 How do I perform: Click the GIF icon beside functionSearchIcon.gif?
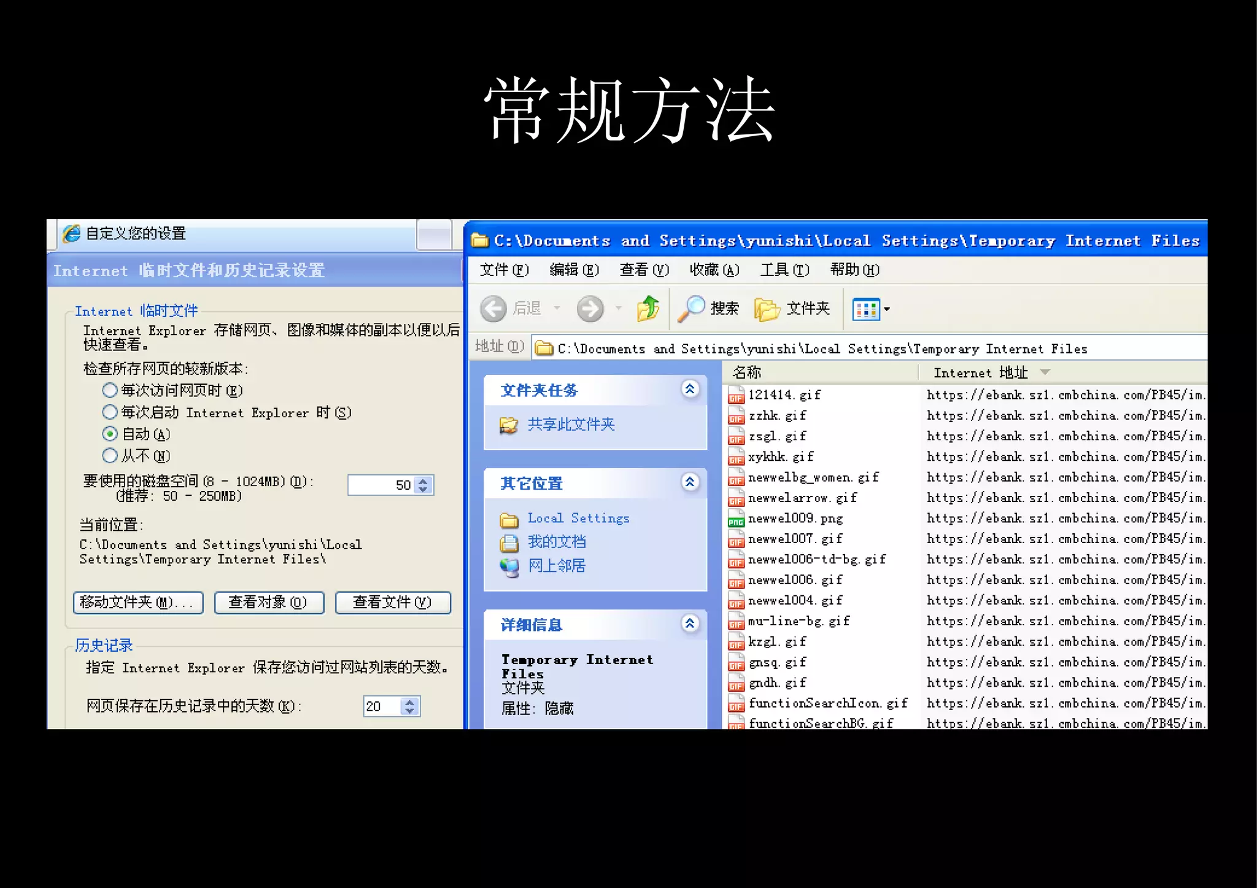tap(736, 704)
